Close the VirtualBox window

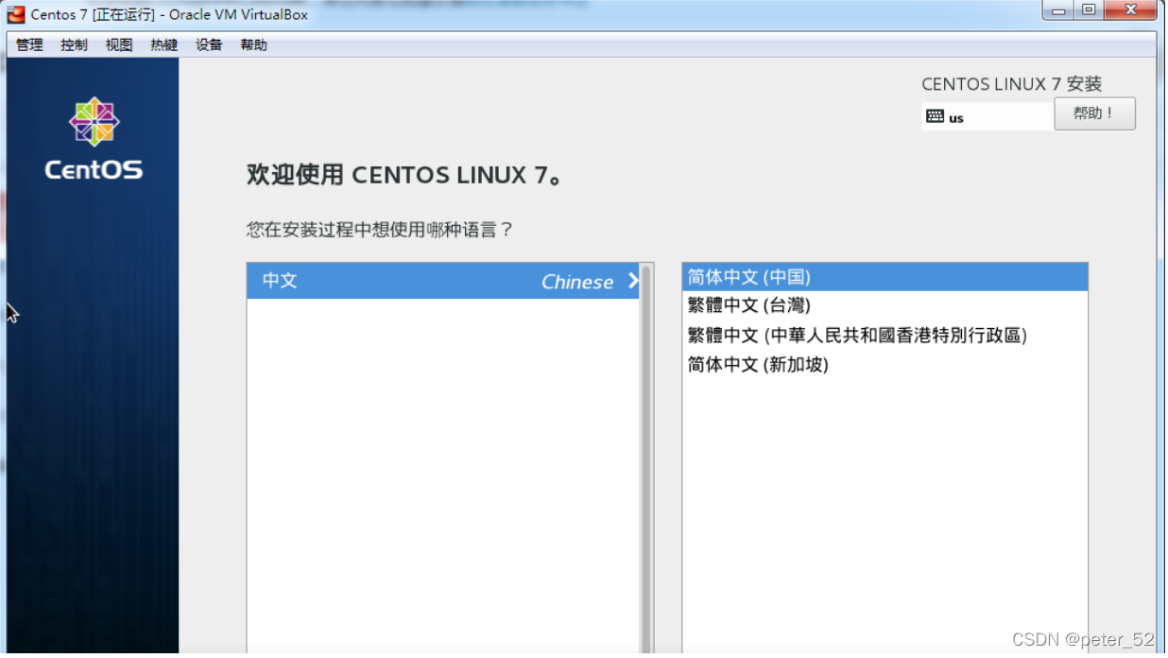(x=1128, y=11)
